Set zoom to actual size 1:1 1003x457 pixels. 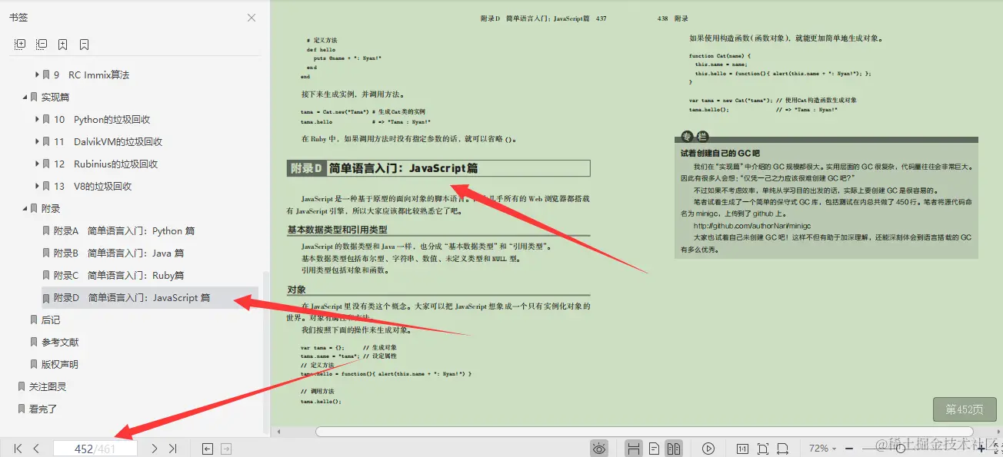[743, 448]
